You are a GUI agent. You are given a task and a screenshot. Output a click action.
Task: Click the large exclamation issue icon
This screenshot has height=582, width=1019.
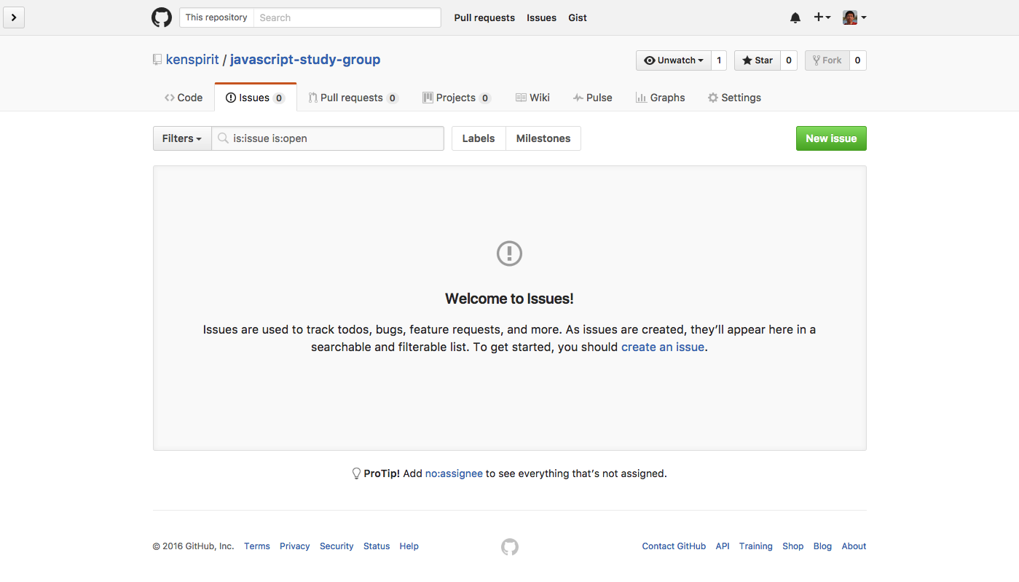(510, 253)
